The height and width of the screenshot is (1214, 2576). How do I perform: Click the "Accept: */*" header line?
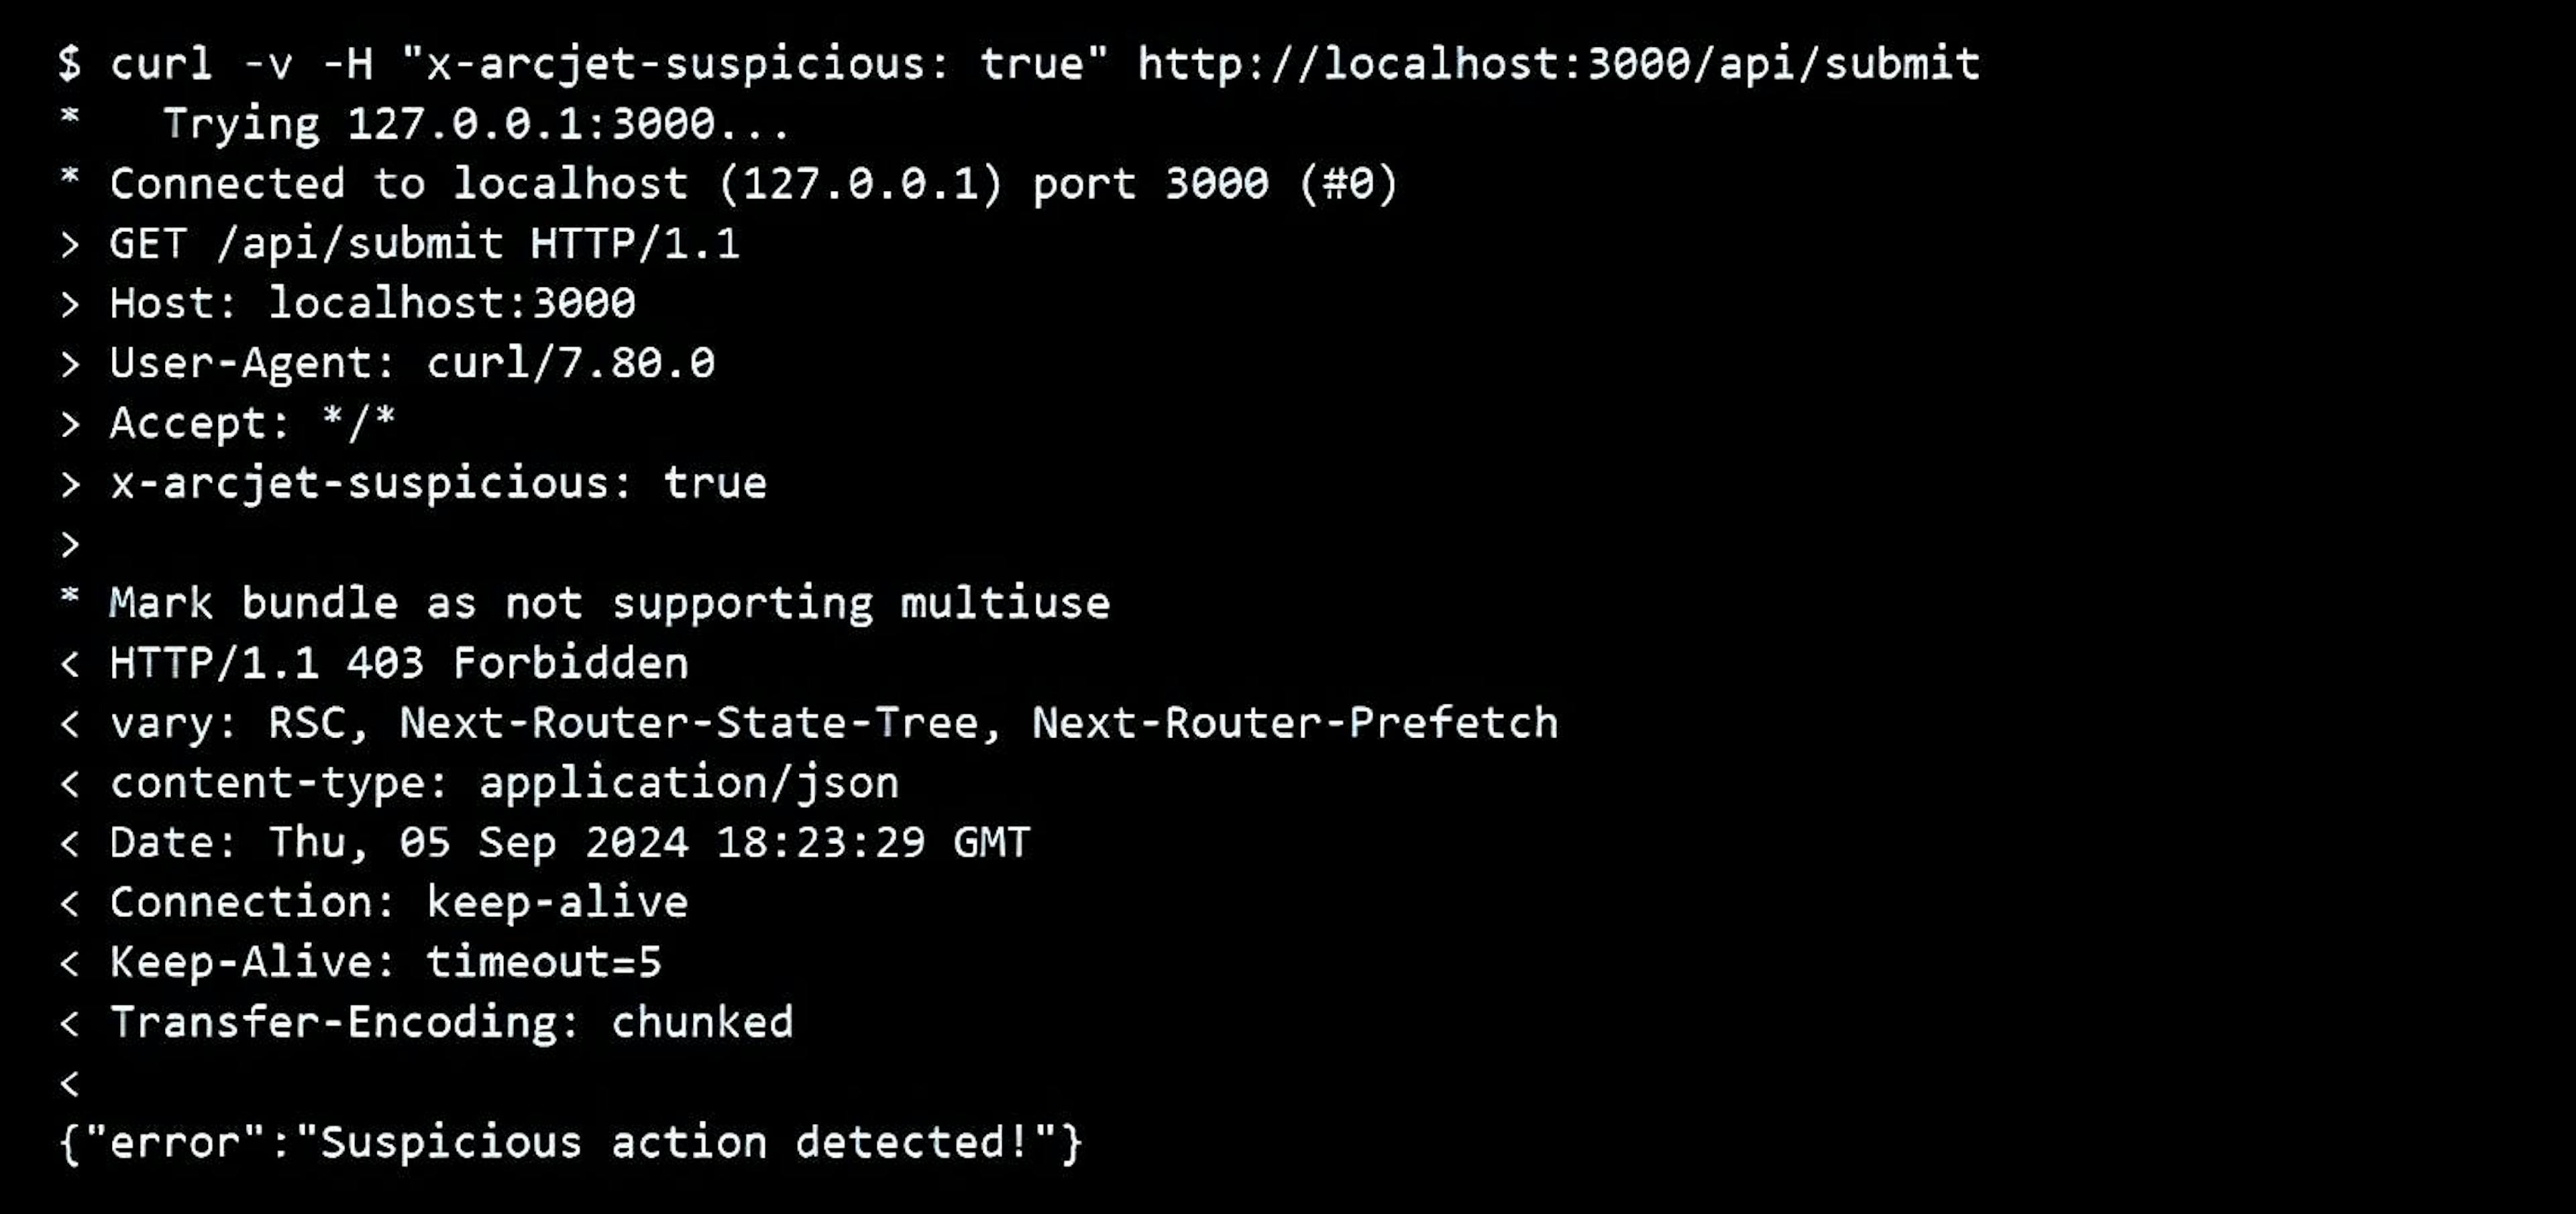coord(252,424)
